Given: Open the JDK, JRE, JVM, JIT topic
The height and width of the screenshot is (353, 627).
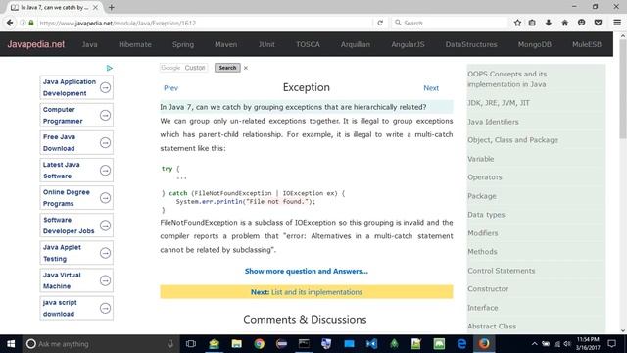Looking at the screenshot, I should click(x=499, y=103).
